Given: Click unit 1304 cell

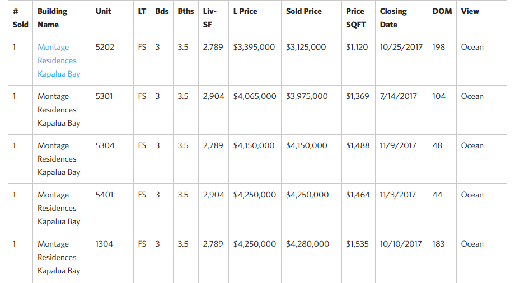Looking at the screenshot, I should 104,244.
